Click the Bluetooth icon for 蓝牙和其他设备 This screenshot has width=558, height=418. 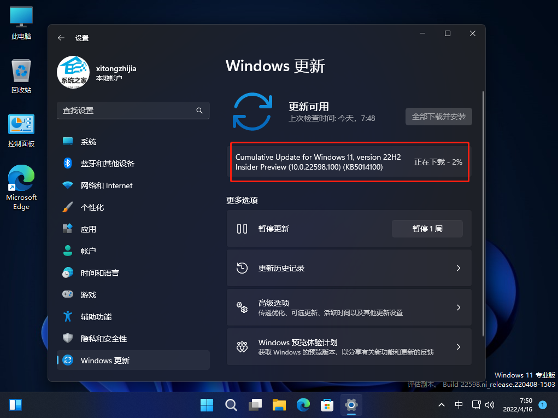(x=68, y=163)
